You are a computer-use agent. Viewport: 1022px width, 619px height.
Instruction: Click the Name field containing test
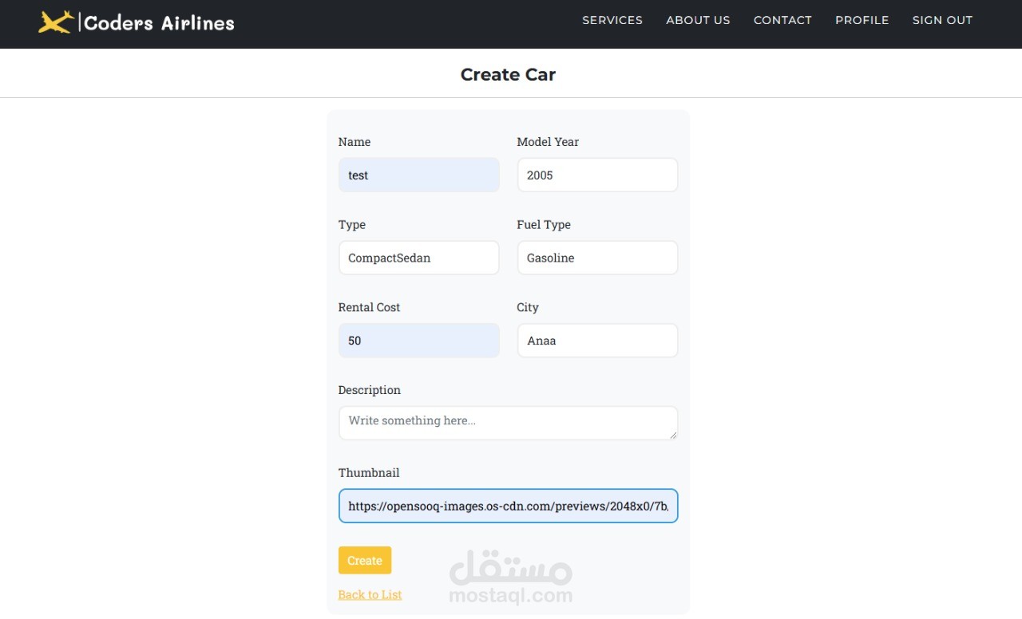pyautogui.click(x=419, y=175)
